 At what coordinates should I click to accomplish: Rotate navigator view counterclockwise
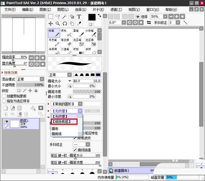pyautogui.click(x=31, y=64)
